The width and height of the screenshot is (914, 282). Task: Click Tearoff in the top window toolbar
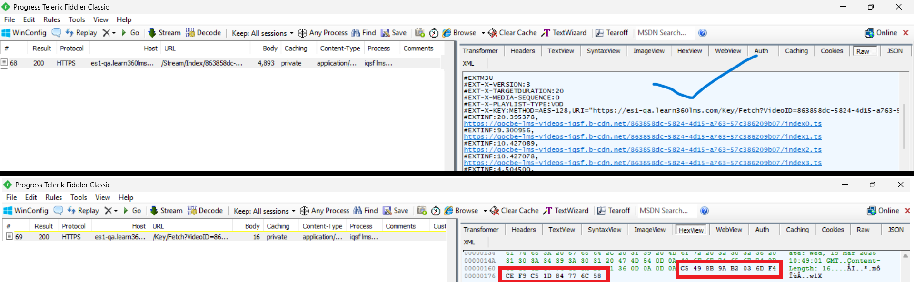point(612,33)
